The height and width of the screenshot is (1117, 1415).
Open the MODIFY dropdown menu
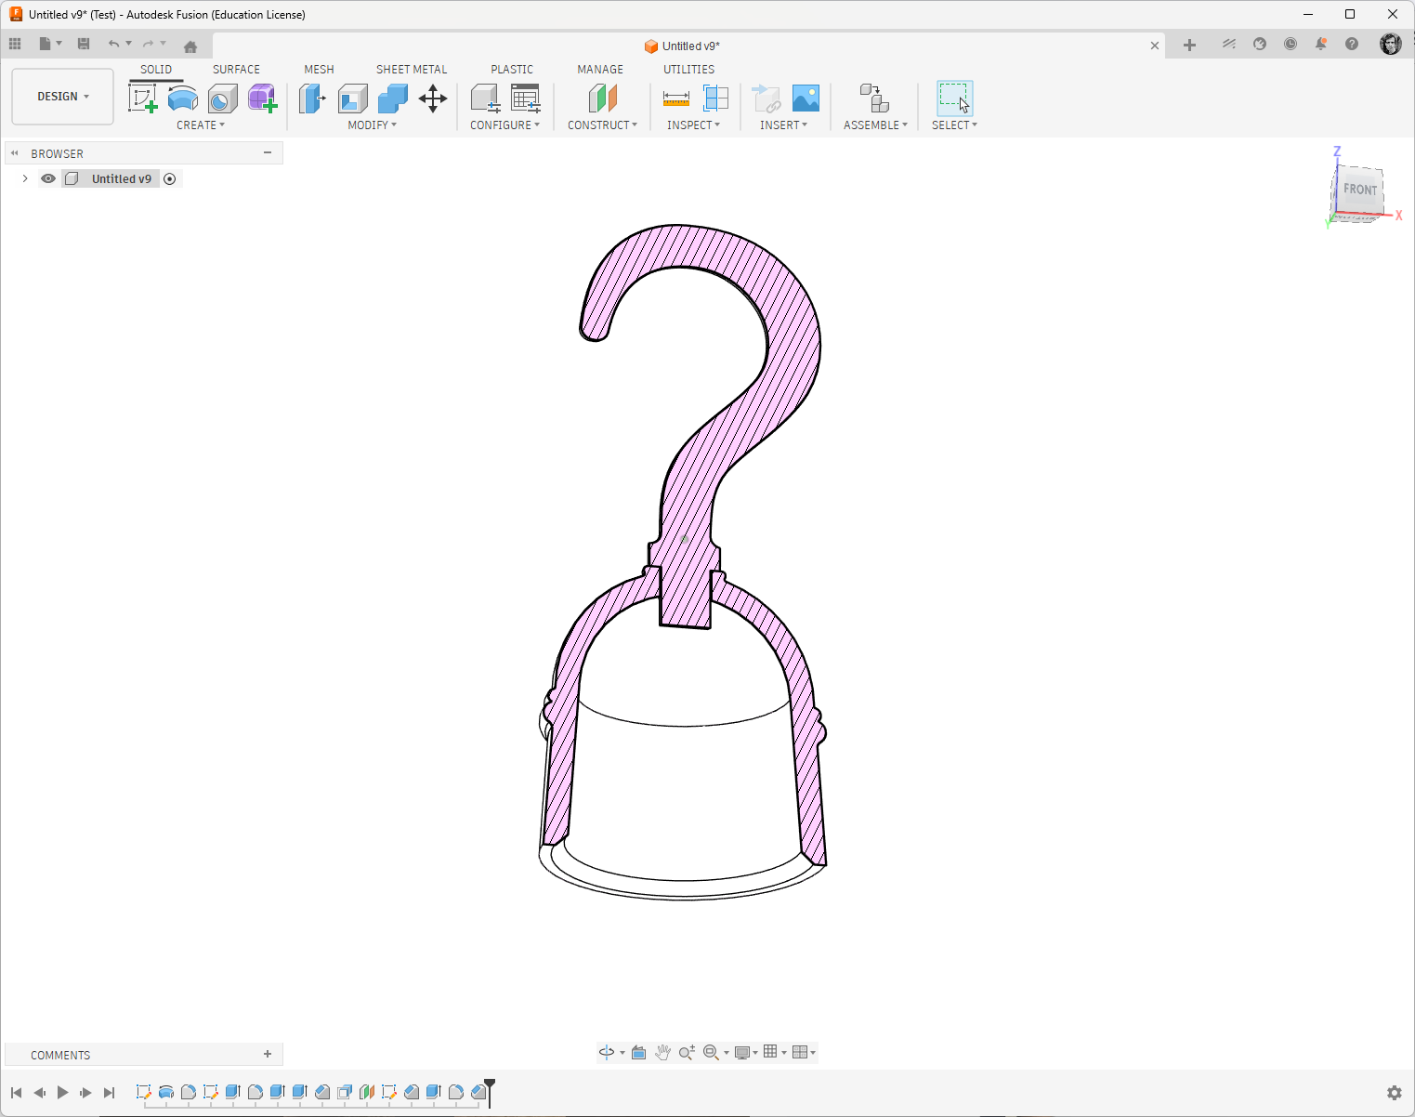pyautogui.click(x=373, y=125)
